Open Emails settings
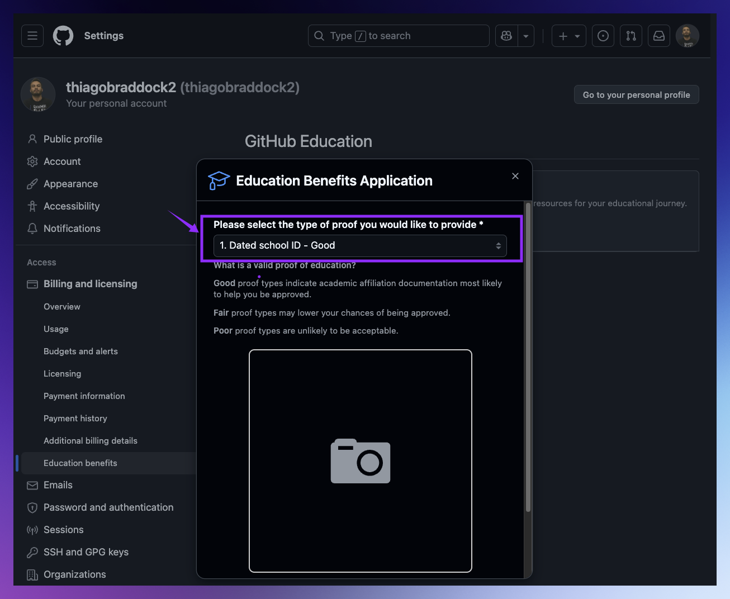The image size is (730, 599). [58, 485]
